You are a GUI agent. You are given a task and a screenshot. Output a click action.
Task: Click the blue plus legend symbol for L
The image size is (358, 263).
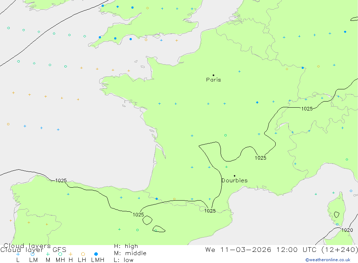pyautogui.click(x=18, y=254)
